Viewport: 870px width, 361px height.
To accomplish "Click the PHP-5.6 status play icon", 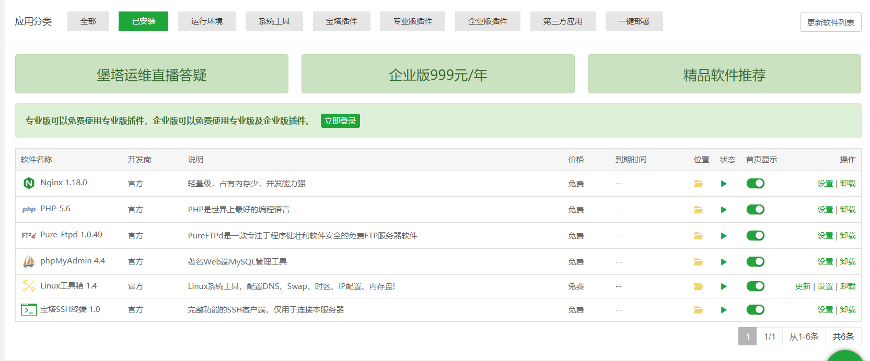I will pos(724,210).
